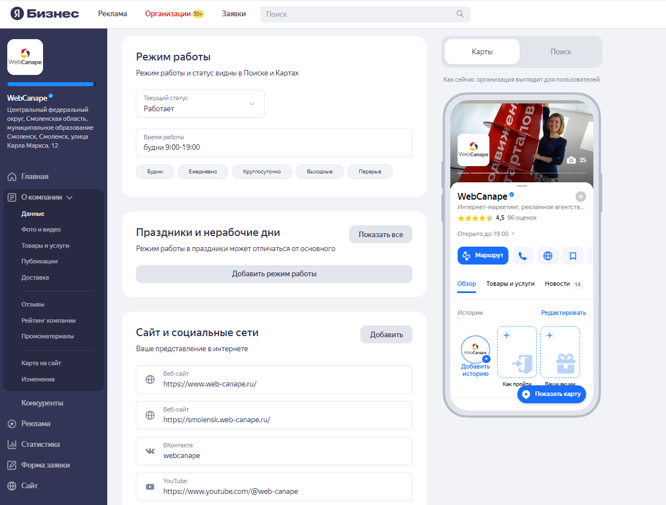Click the Ваши акции gift story card
This screenshot has width=666, height=505.
[x=560, y=352]
